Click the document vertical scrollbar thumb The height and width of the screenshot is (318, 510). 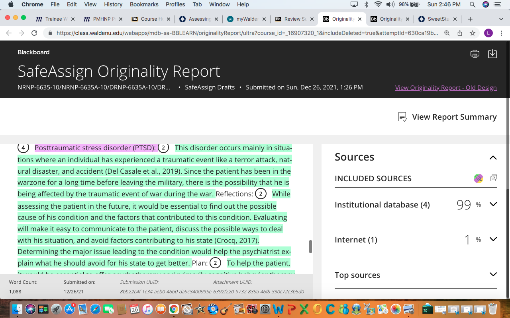pos(310,247)
